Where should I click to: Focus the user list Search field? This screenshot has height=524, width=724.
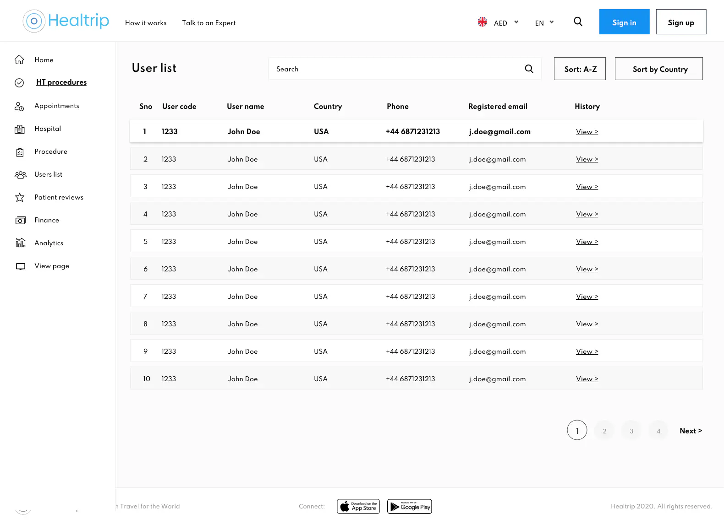coord(405,69)
